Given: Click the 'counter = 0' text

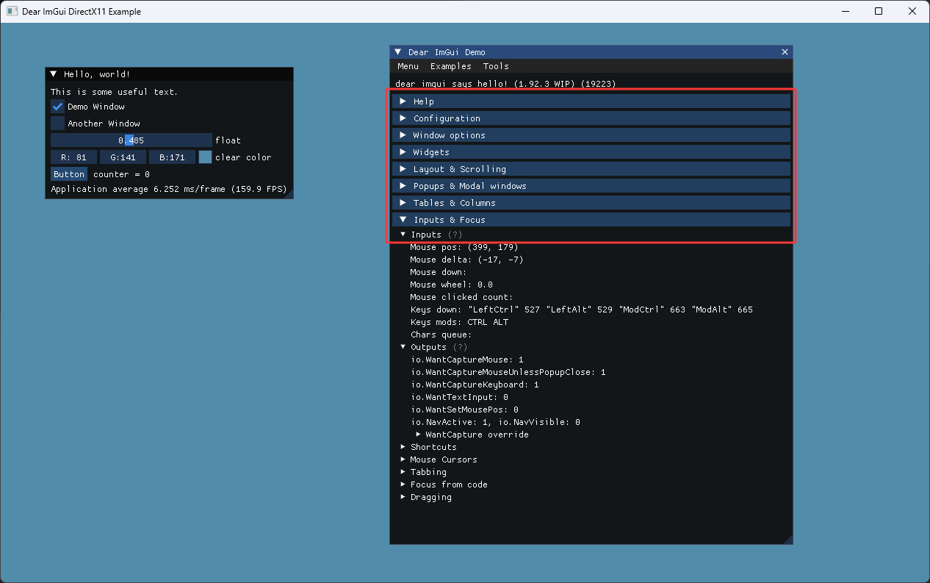Looking at the screenshot, I should point(121,174).
